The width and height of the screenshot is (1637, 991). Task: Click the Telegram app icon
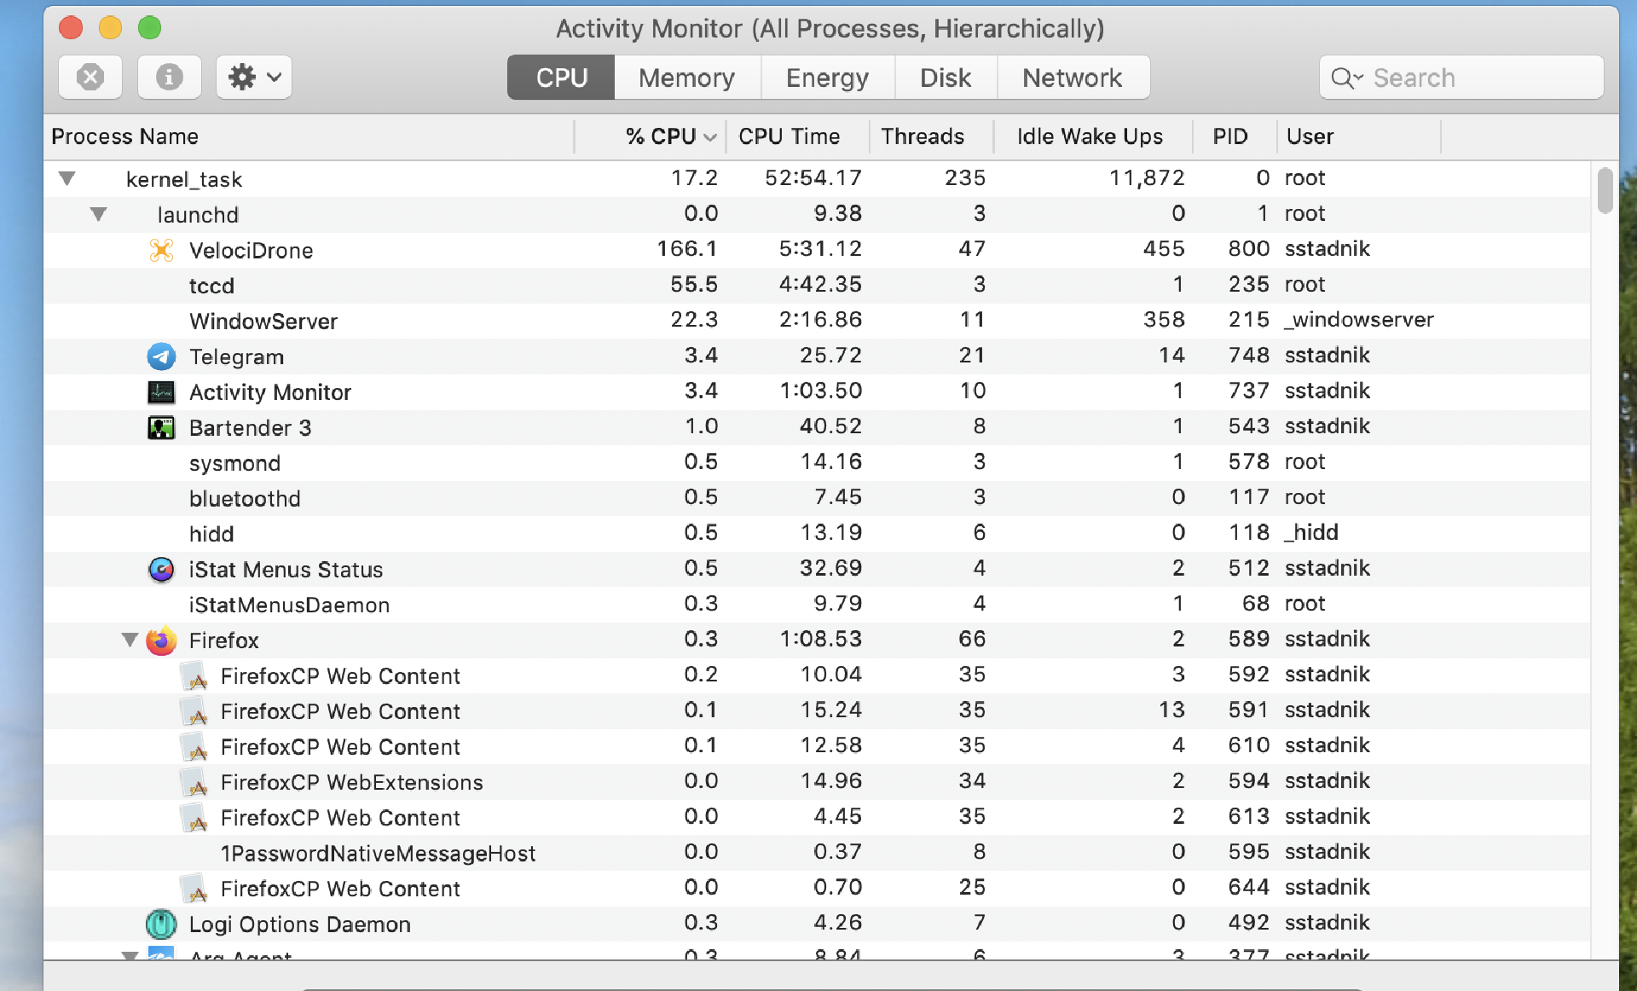point(161,356)
